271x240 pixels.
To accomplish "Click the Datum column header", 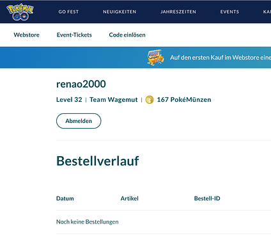I will tap(65, 198).
